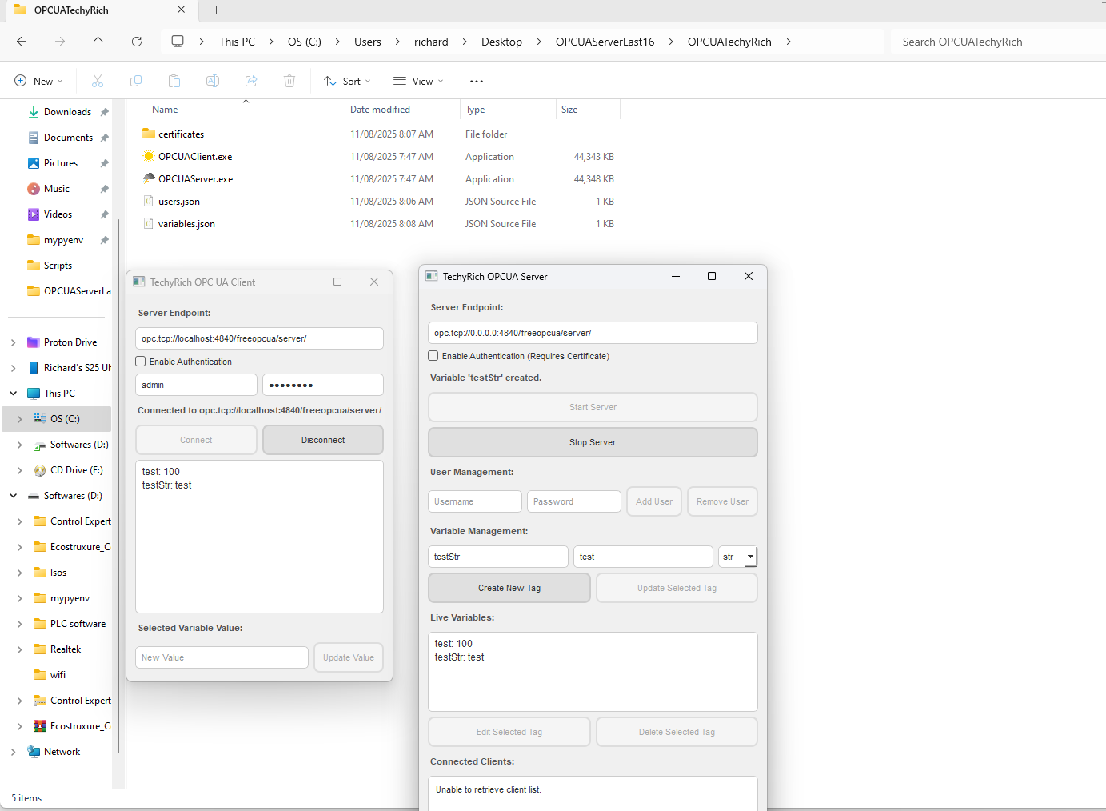This screenshot has height=811, width=1106.
Task: Collapse the This PC tree node
Action: 14,394
